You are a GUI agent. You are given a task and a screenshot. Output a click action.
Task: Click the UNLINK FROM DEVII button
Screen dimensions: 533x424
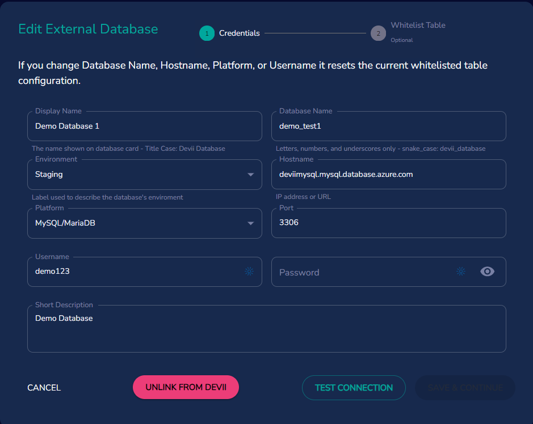click(186, 387)
